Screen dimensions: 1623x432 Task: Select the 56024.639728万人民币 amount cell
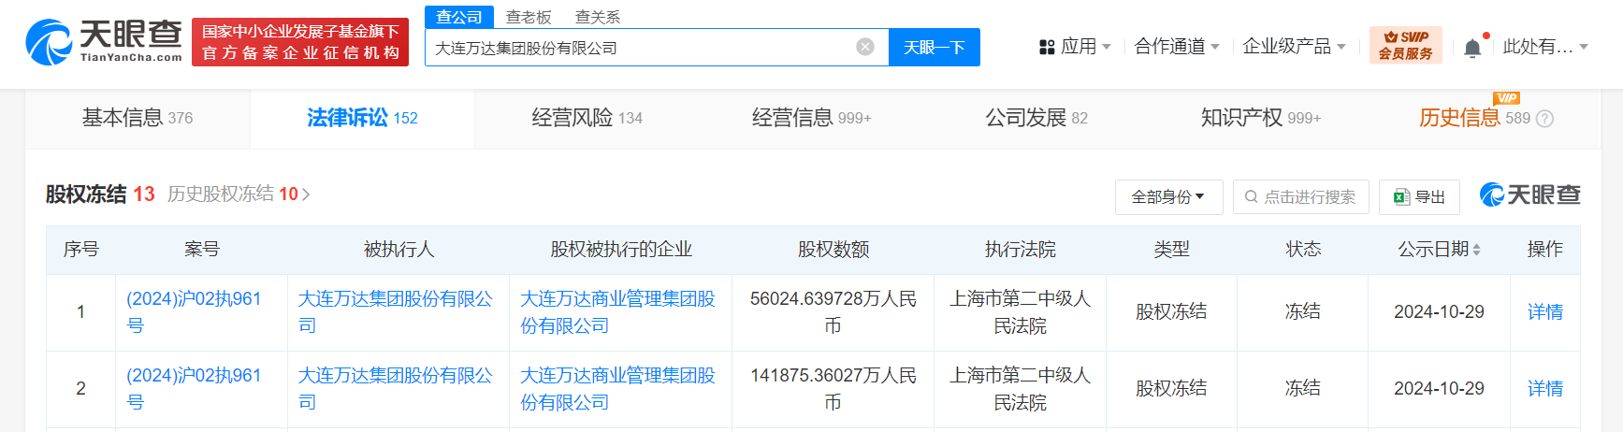[x=833, y=312]
